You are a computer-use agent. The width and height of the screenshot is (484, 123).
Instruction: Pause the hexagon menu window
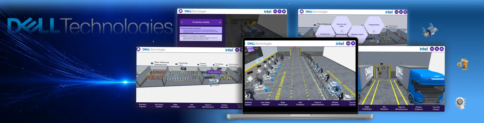click(401, 12)
